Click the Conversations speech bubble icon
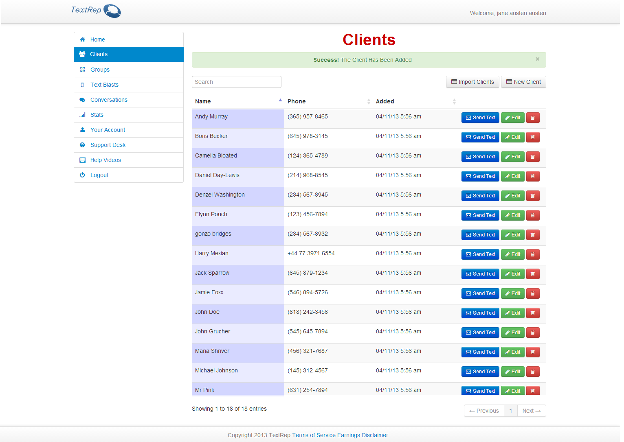624x442 pixels. 83,100
